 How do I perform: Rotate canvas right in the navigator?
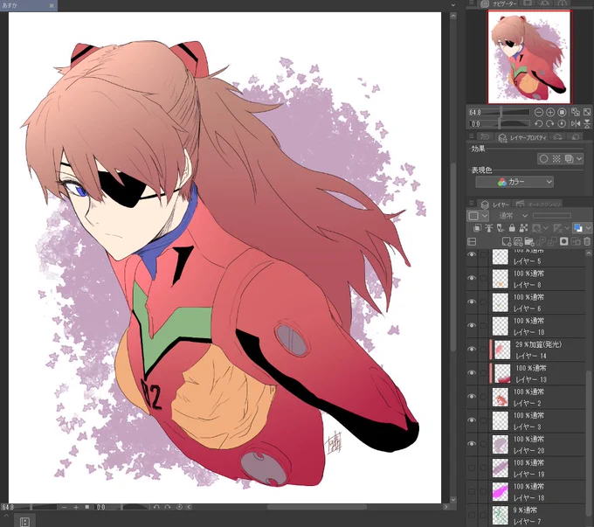550,124
